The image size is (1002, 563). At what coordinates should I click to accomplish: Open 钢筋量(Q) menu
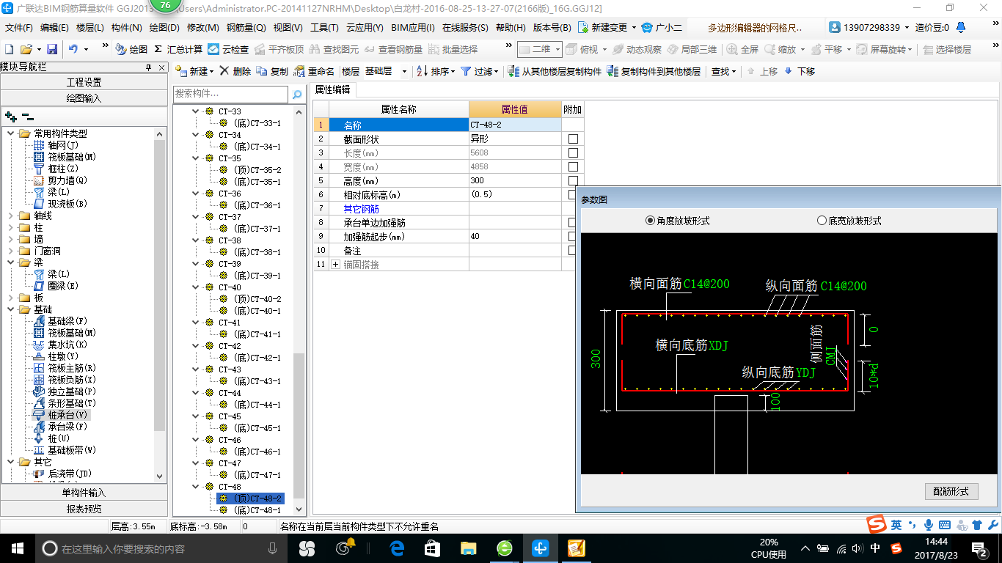pos(246,27)
